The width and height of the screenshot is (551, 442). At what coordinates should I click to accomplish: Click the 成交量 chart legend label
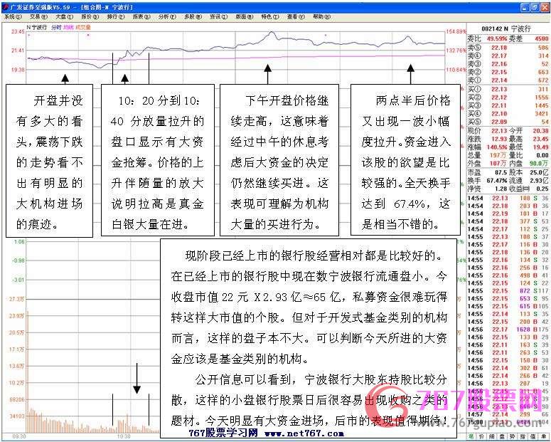tap(82, 27)
